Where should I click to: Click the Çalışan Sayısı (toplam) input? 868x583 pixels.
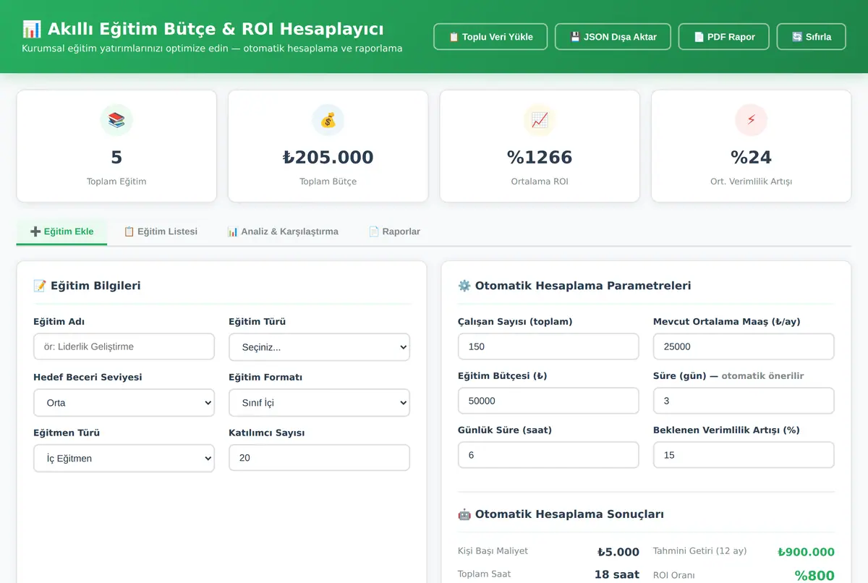(x=548, y=346)
